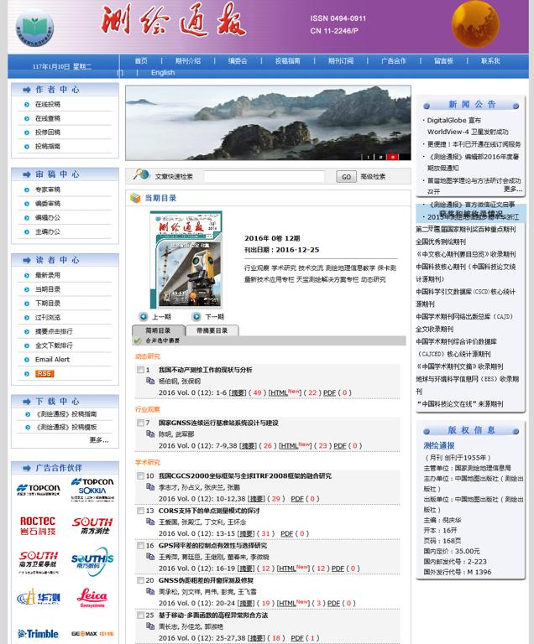Open 期刊介绍 in the navigation bar
This screenshot has height=644, width=534.
click(188, 60)
